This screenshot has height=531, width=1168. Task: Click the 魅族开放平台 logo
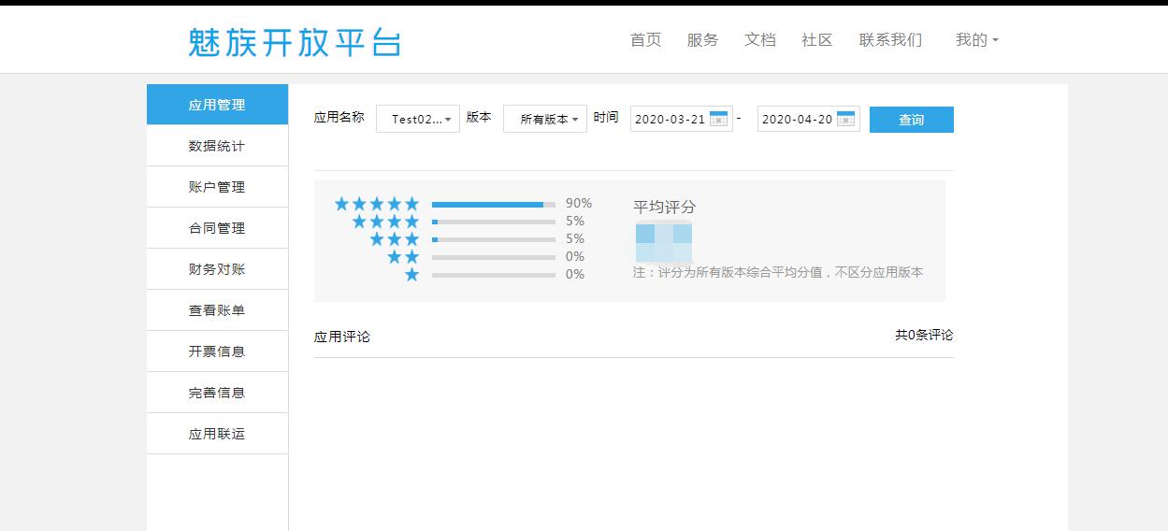point(295,42)
